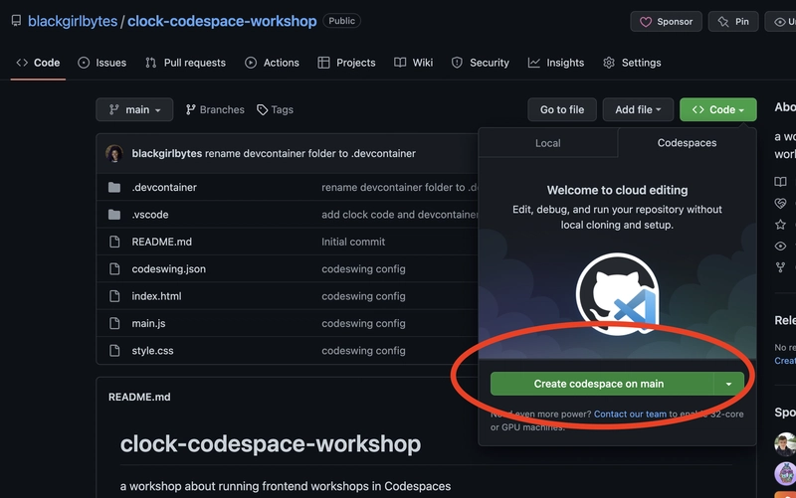Viewport: 796px width, 498px height.
Task: Open index.html file
Action: tap(156, 296)
